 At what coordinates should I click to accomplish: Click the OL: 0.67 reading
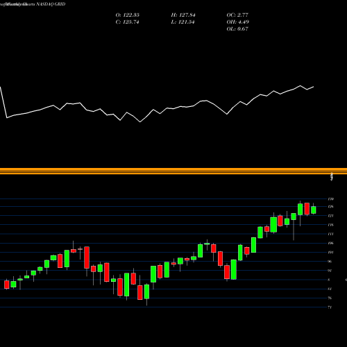pos(237,29)
